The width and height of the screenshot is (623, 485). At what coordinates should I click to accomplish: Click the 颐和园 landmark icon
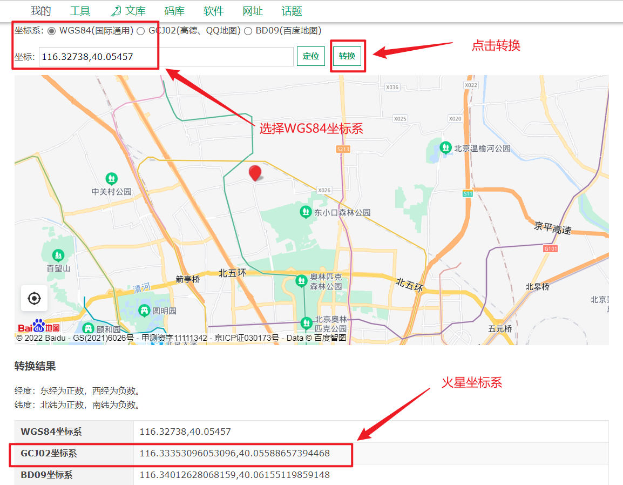(88, 328)
